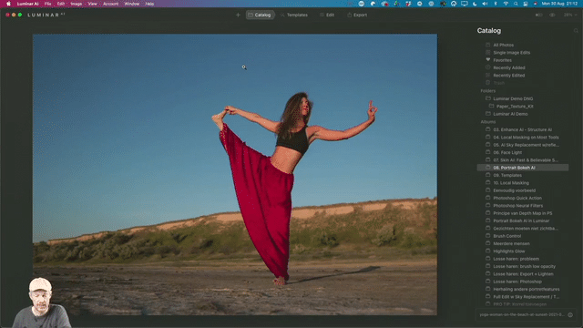Viewport: 583px width, 328px height.
Task: Select album 05. AI Sky Replacement
Action: [x=526, y=145]
